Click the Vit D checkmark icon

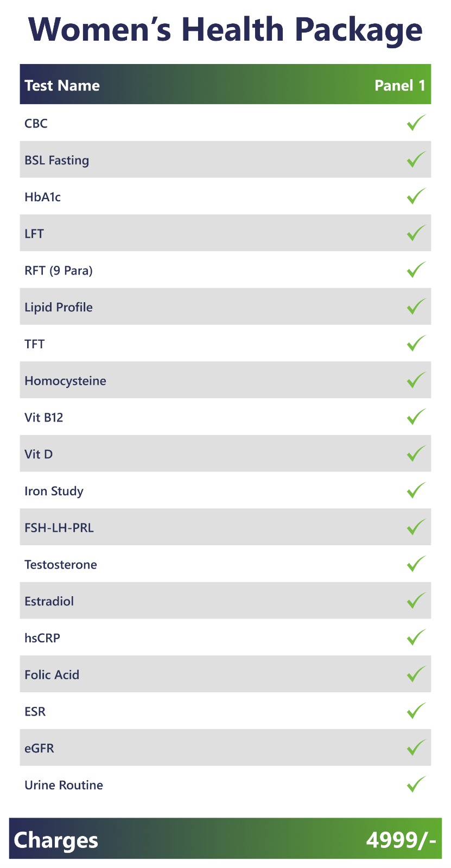[416, 454]
